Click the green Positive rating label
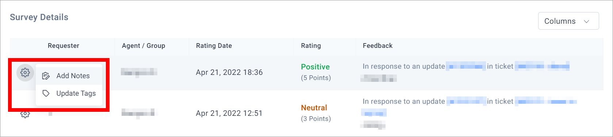Viewport: 613px width, 137px height. (x=315, y=67)
